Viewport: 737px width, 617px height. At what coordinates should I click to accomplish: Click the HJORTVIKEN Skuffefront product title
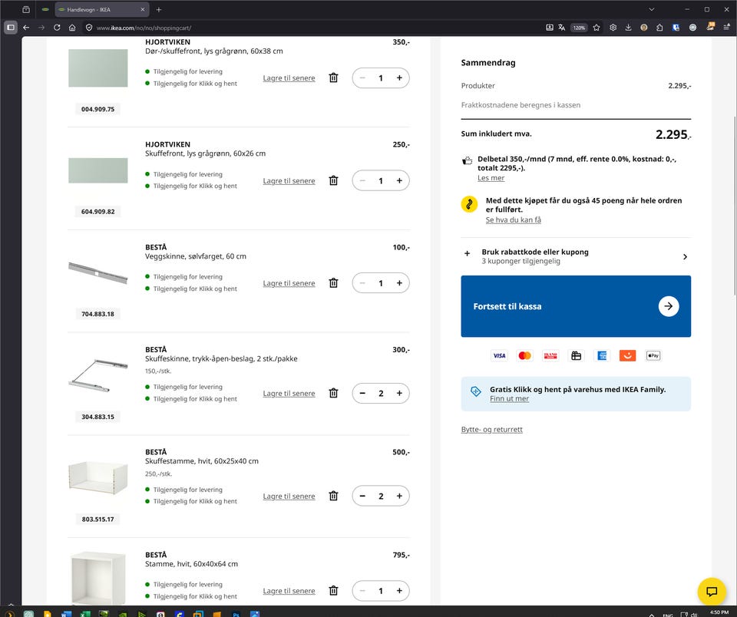pyautogui.click(x=168, y=145)
